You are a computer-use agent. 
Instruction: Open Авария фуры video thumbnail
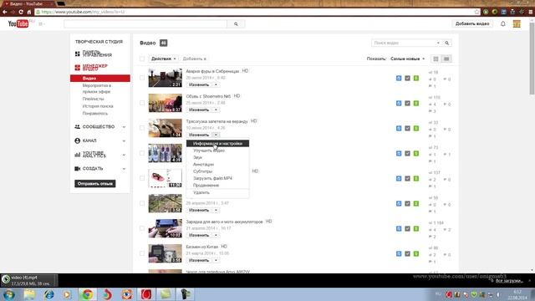click(166, 78)
